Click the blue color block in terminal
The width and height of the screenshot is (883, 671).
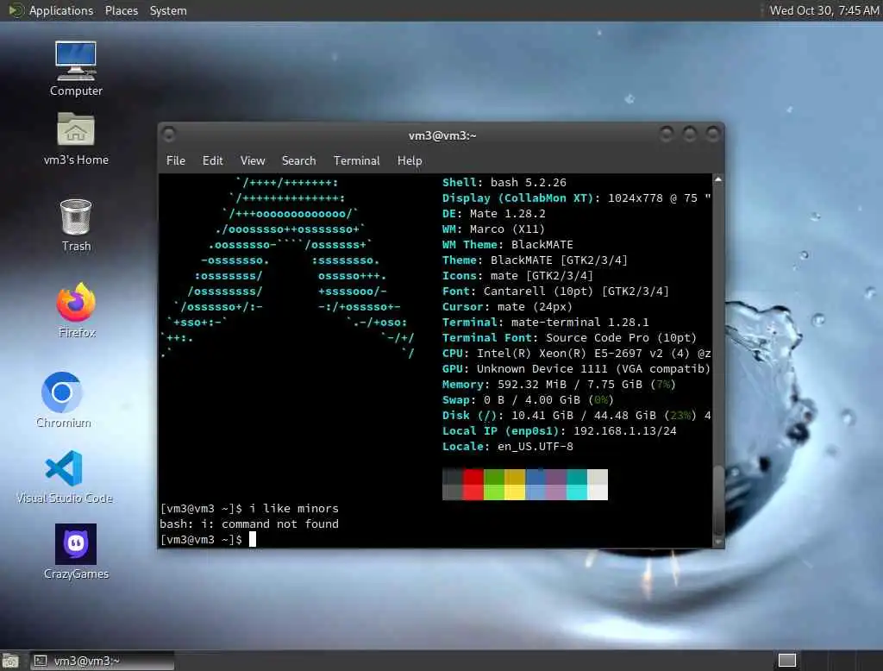pyautogui.click(x=535, y=485)
